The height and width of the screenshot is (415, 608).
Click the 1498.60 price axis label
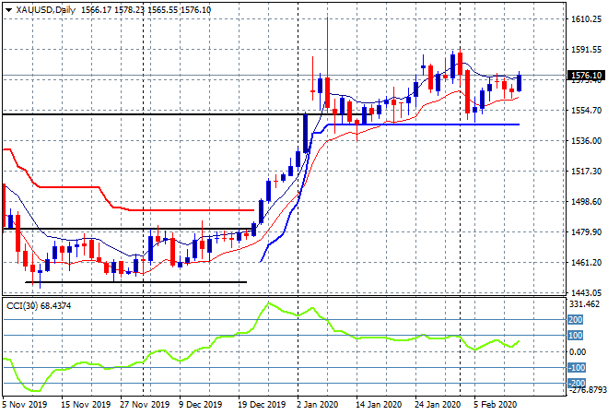[586, 201]
